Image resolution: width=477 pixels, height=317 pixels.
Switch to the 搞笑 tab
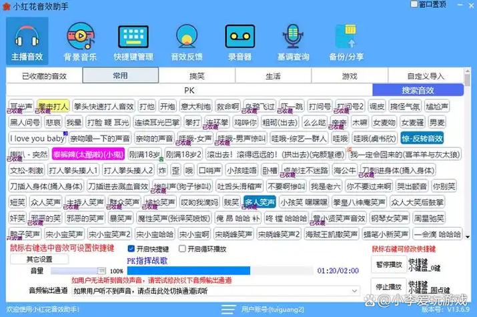(197, 76)
